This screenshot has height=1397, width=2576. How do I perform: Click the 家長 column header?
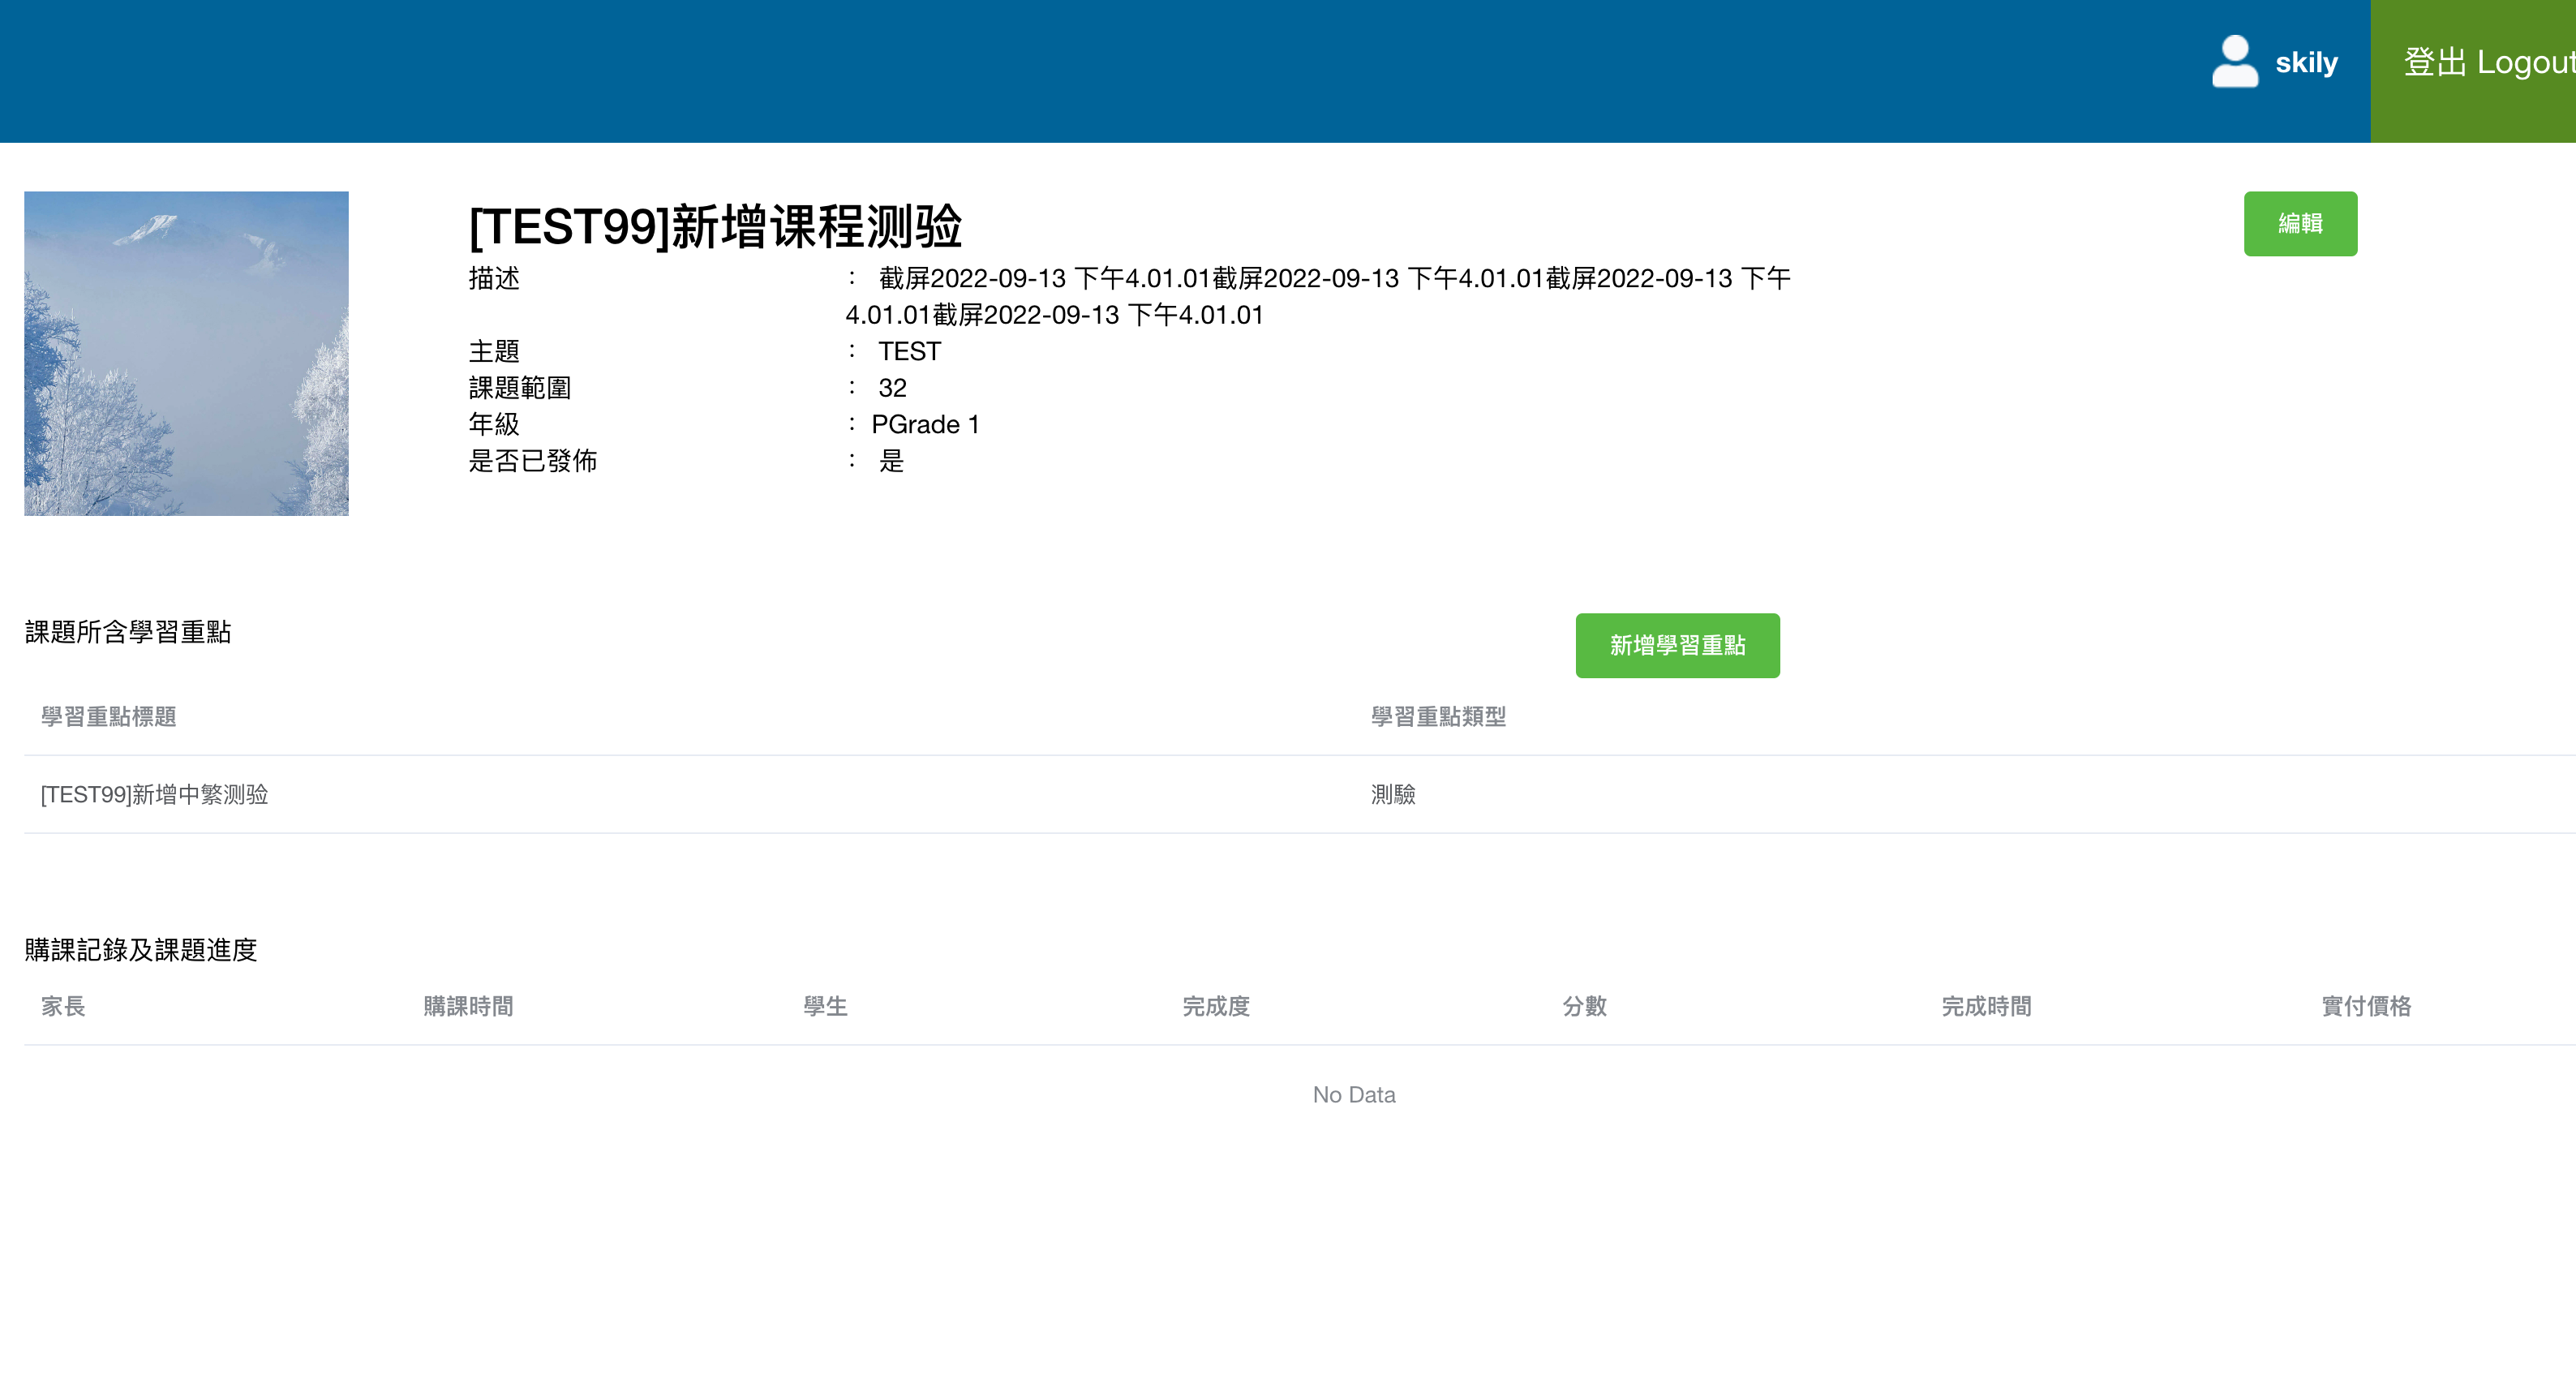tap(63, 1006)
